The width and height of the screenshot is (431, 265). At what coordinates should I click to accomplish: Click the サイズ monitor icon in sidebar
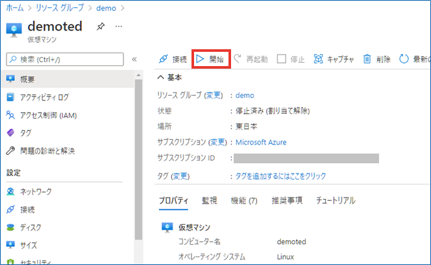(x=10, y=245)
